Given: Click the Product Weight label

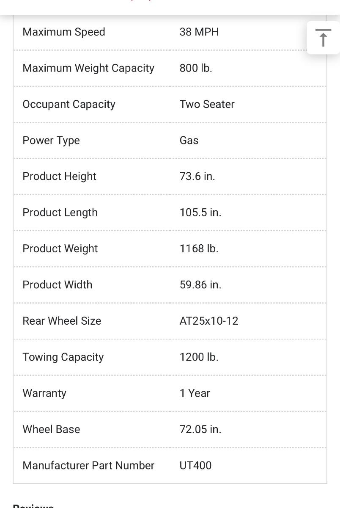Looking at the screenshot, I should coord(60,248).
